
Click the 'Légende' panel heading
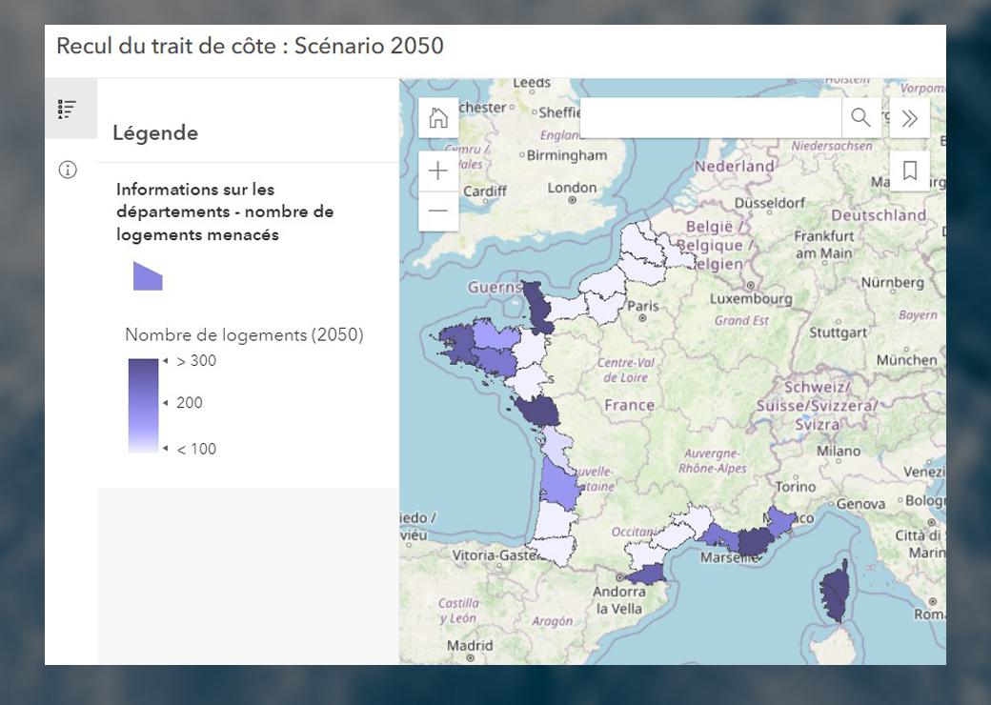click(155, 133)
